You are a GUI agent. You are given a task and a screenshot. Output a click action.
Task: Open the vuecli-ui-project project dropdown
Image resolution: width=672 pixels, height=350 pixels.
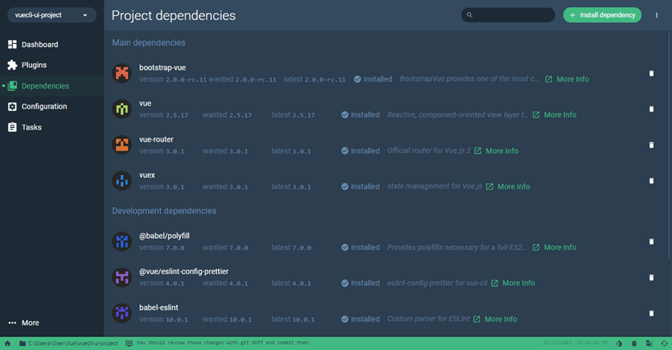(x=52, y=15)
